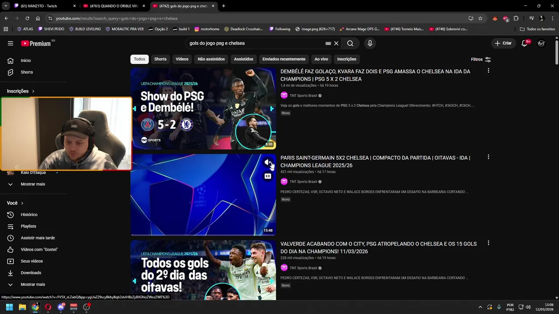The width and height of the screenshot is (559, 314).
Task: Open Todos os gols do 2º dia thumbnail
Action: 203,270
